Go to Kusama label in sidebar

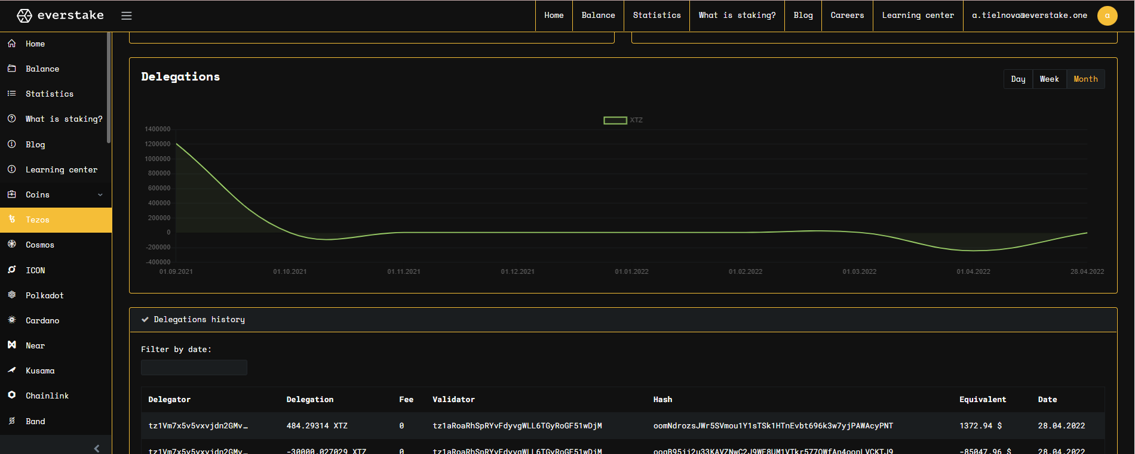click(x=40, y=371)
